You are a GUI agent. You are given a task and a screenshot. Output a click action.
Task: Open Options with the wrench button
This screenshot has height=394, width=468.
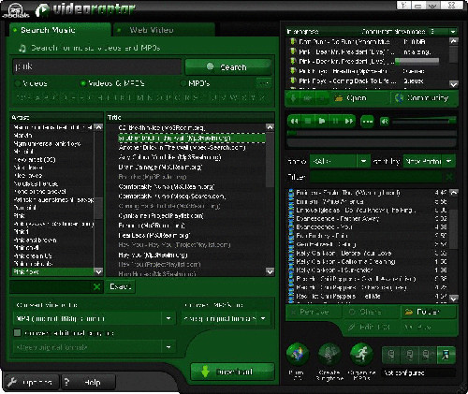[32, 382]
